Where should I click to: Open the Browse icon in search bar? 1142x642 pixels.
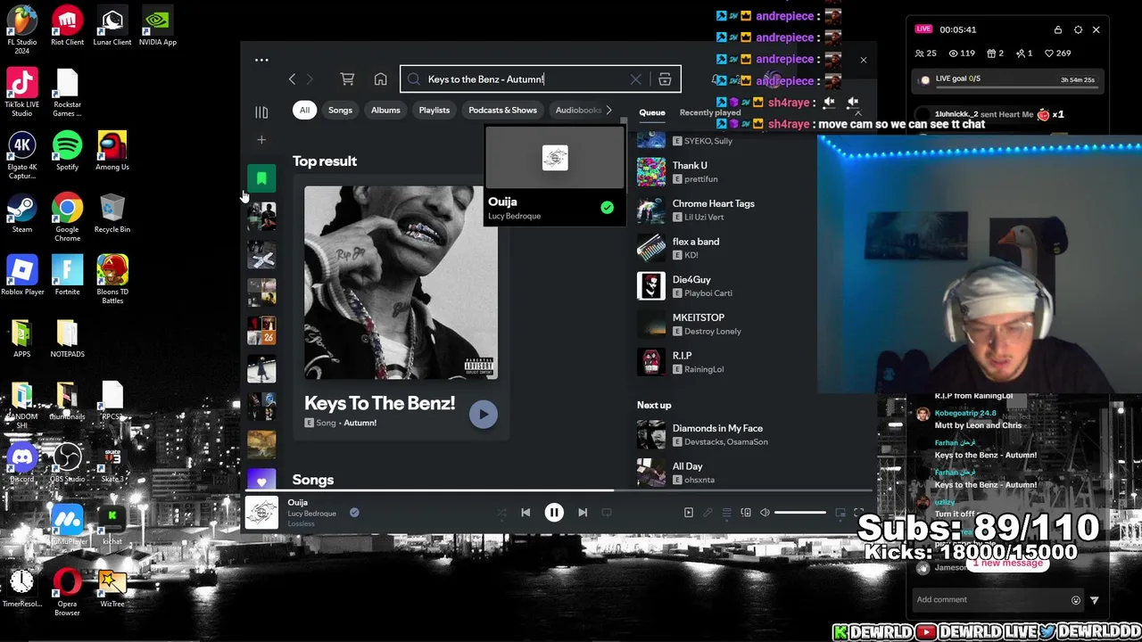tap(665, 79)
